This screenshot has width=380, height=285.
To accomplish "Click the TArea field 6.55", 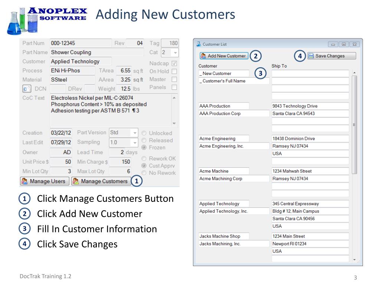I will pyautogui.click(x=124, y=71).
